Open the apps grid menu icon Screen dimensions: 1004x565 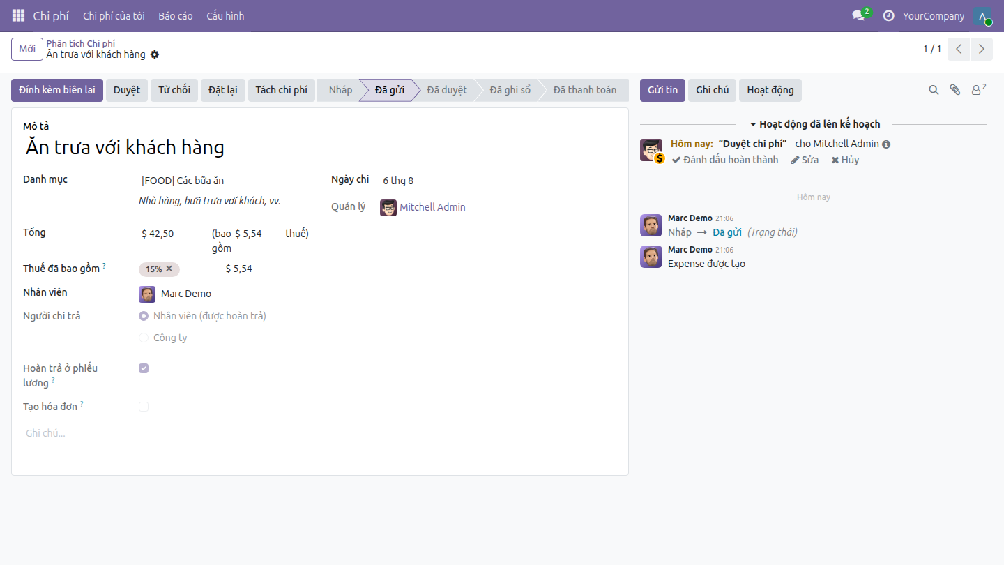(19, 15)
